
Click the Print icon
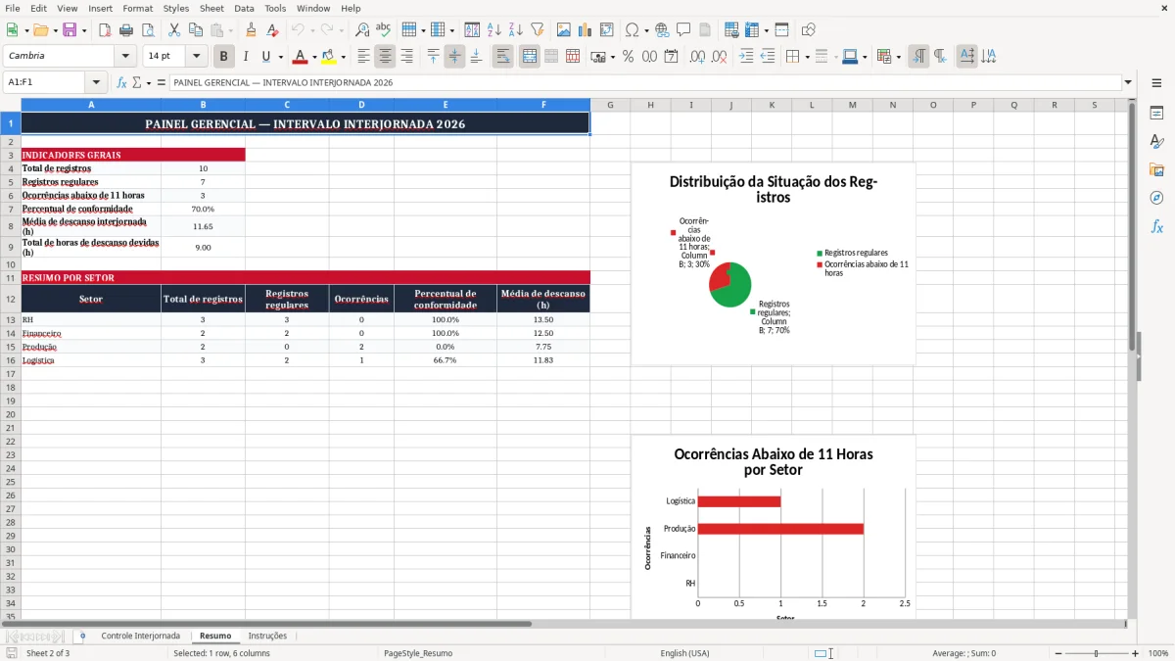click(x=126, y=30)
